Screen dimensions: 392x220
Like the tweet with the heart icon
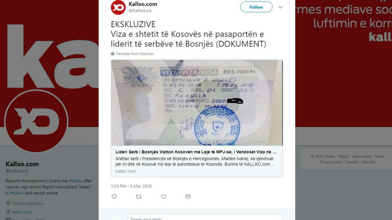(x=163, y=197)
